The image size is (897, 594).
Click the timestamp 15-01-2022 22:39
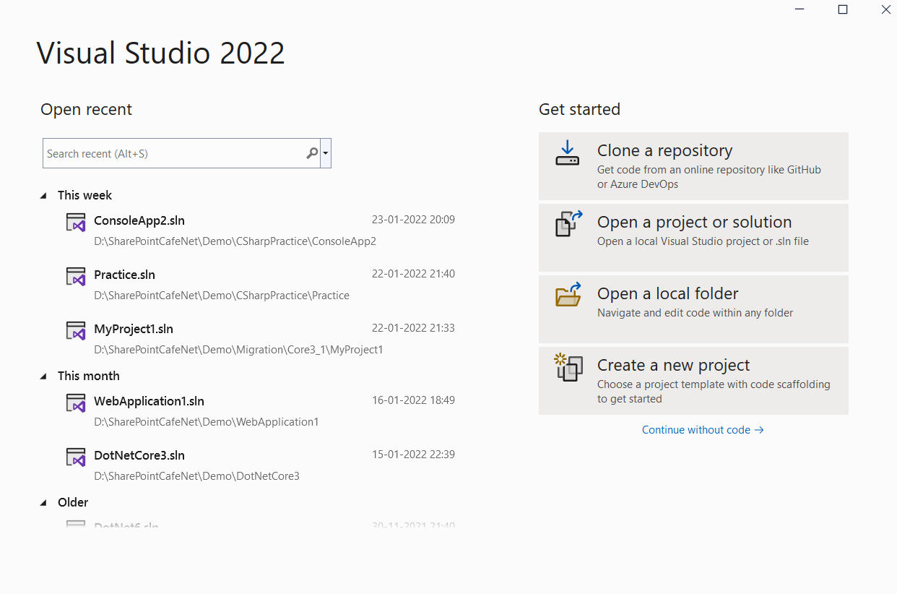tap(413, 455)
